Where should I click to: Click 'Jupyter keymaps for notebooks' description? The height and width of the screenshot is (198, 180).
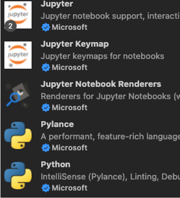click(x=103, y=56)
